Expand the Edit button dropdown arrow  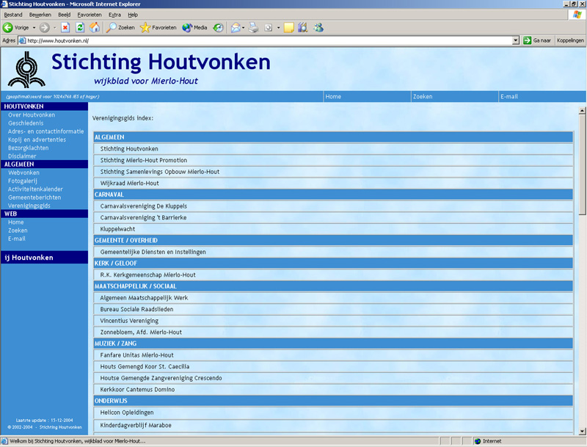[278, 28]
